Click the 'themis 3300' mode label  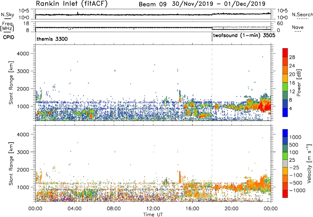52,39
